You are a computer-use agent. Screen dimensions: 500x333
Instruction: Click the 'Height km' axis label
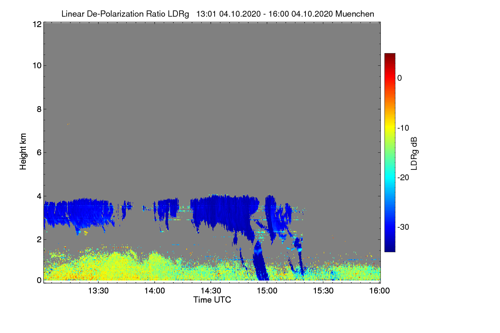click(x=23, y=152)
